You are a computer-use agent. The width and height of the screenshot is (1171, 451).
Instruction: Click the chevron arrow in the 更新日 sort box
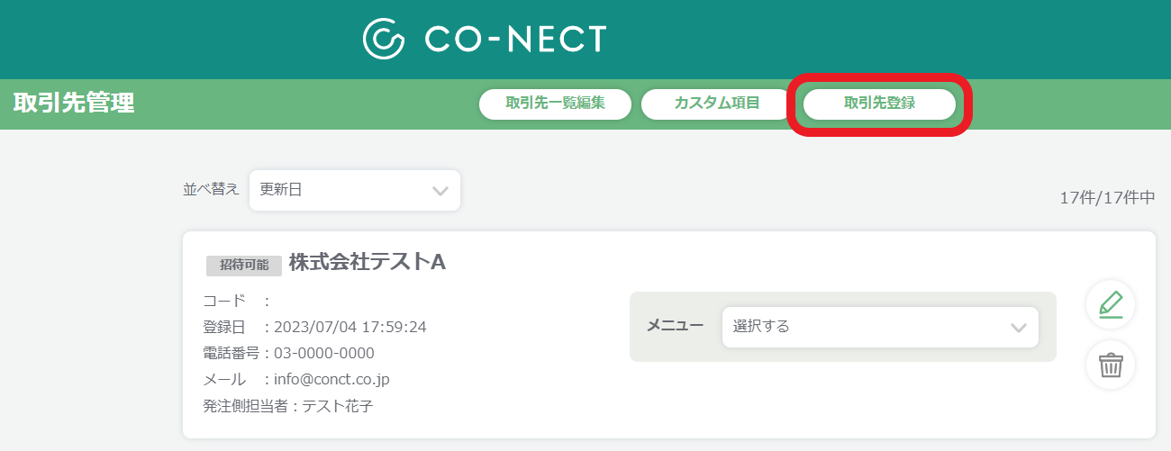coord(440,191)
